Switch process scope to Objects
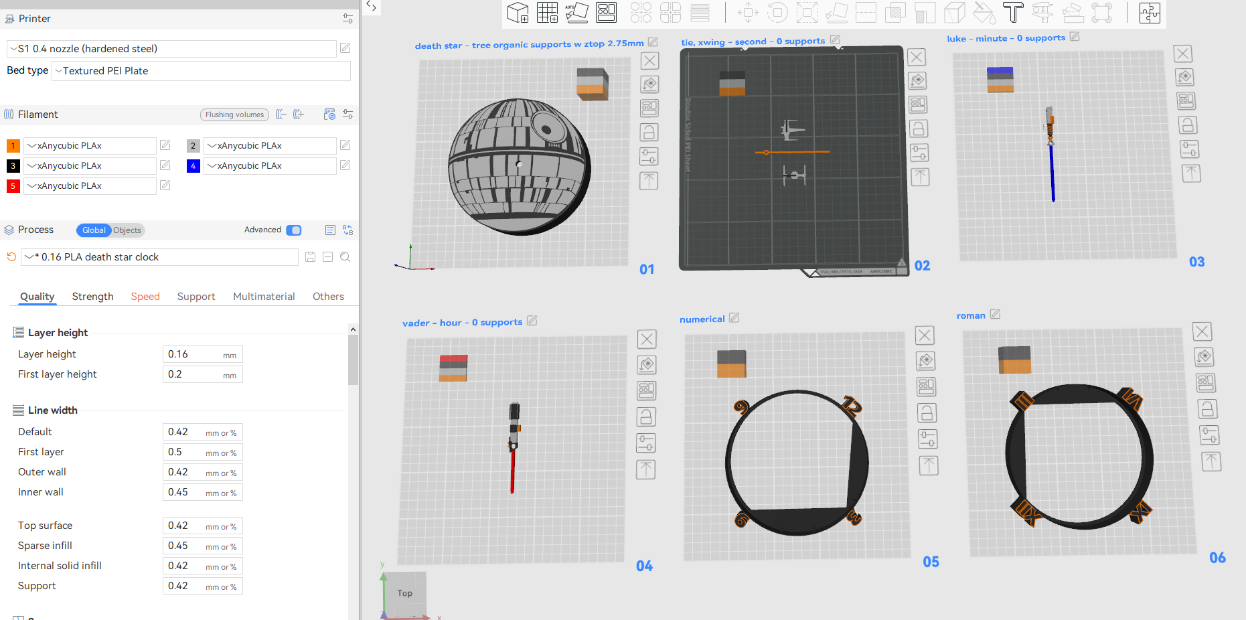 (x=127, y=230)
